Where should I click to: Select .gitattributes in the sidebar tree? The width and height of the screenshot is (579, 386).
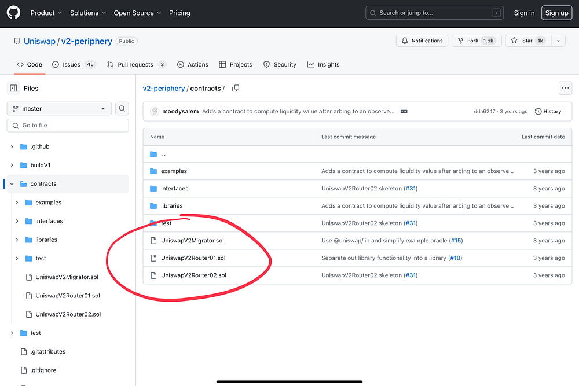coord(48,352)
